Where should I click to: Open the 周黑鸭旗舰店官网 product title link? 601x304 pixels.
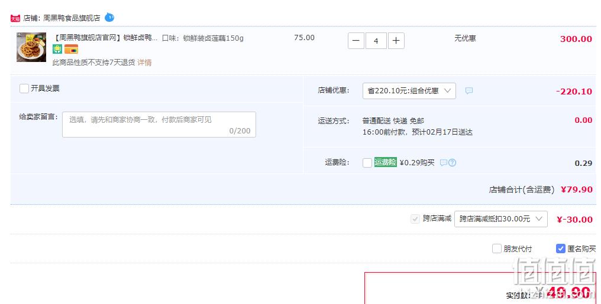(x=105, y=38)
